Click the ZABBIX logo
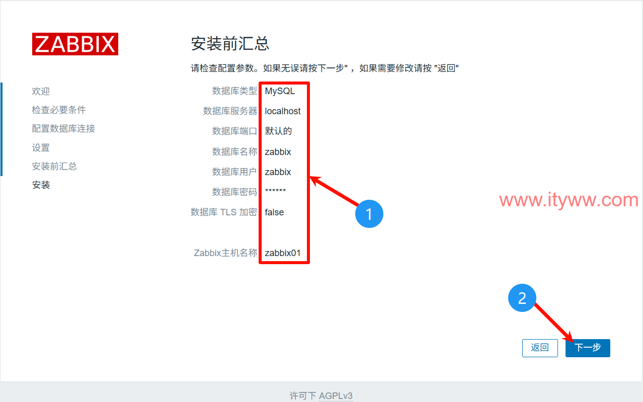This screenshot has width=643, height=402. (75, 44)
